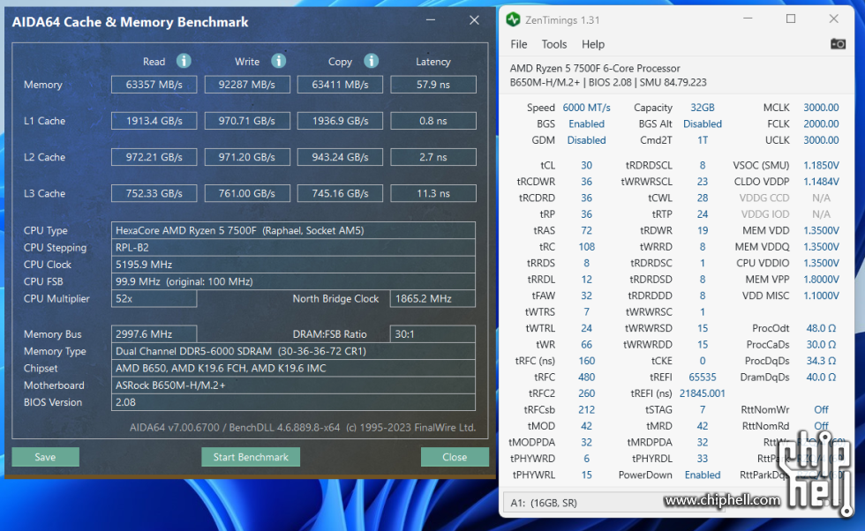Click the Write info icon in AIDA64
The height and width of the screenshot is (531, 865).
tap(279, 61)
